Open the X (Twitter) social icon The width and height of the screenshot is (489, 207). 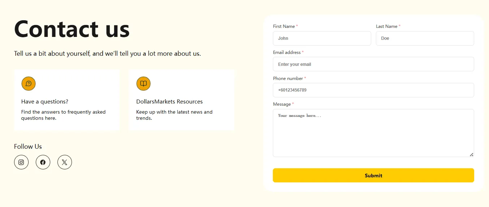click(x=65, y=162)
